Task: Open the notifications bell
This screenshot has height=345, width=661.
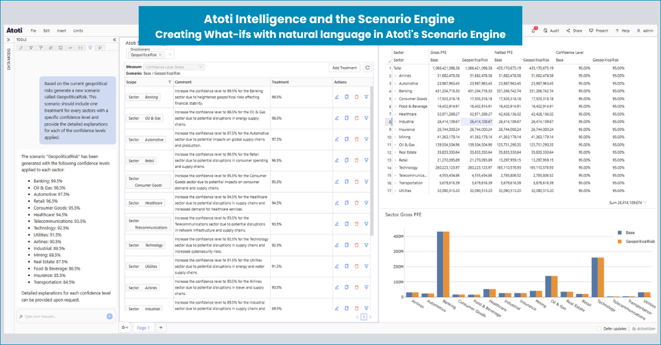Action: pos(532,30)
